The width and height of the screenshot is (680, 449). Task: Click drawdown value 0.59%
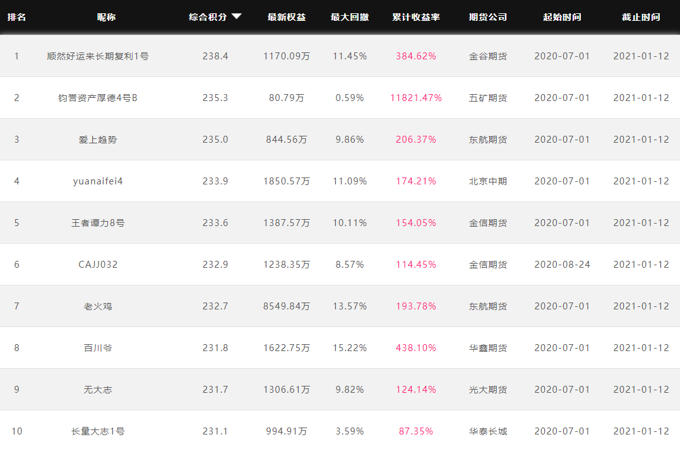pos(350,98)
